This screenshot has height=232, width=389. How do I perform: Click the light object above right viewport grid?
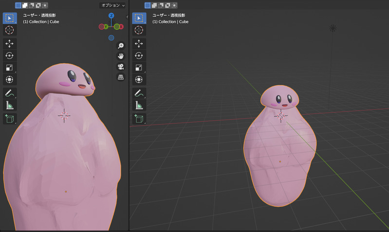click(x=333, y=28)
